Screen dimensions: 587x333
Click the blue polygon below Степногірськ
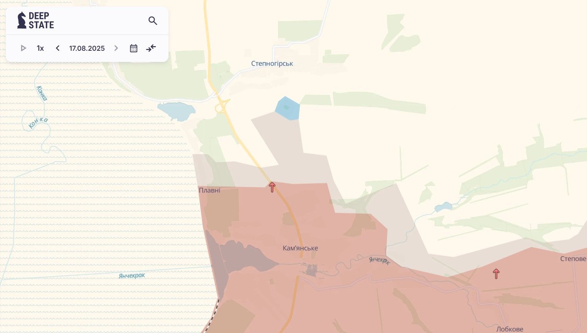287,108
